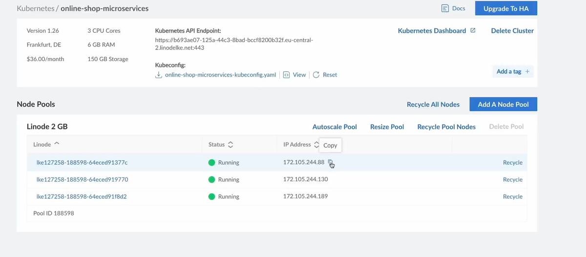Click the Add a tag button

(513, 71)
